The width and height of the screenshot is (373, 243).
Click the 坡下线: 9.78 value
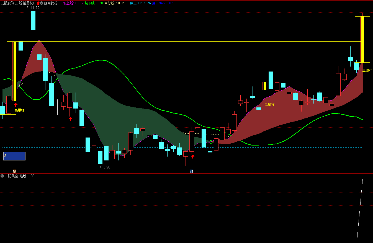pyautogui.click(x=94, y=3)
